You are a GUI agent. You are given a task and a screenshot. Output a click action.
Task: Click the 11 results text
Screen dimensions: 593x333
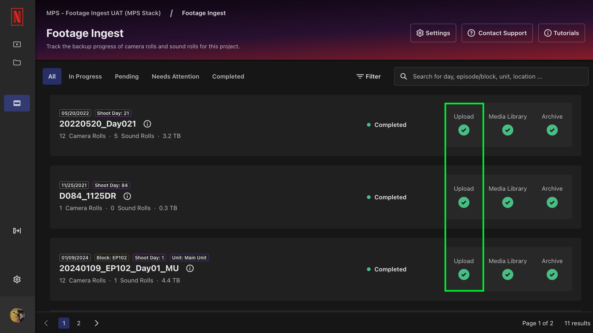point(577,323)
